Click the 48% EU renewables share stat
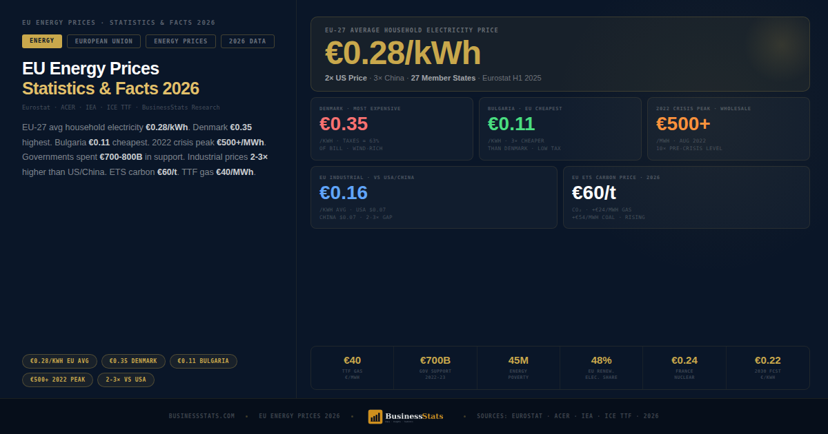 pyautogui.click(x=601, y=367)
